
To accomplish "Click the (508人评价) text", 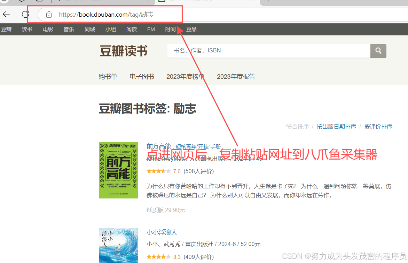I will tap(199, 171).
